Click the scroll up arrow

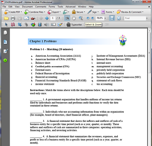pyautogui.click(x=149, y=30)
